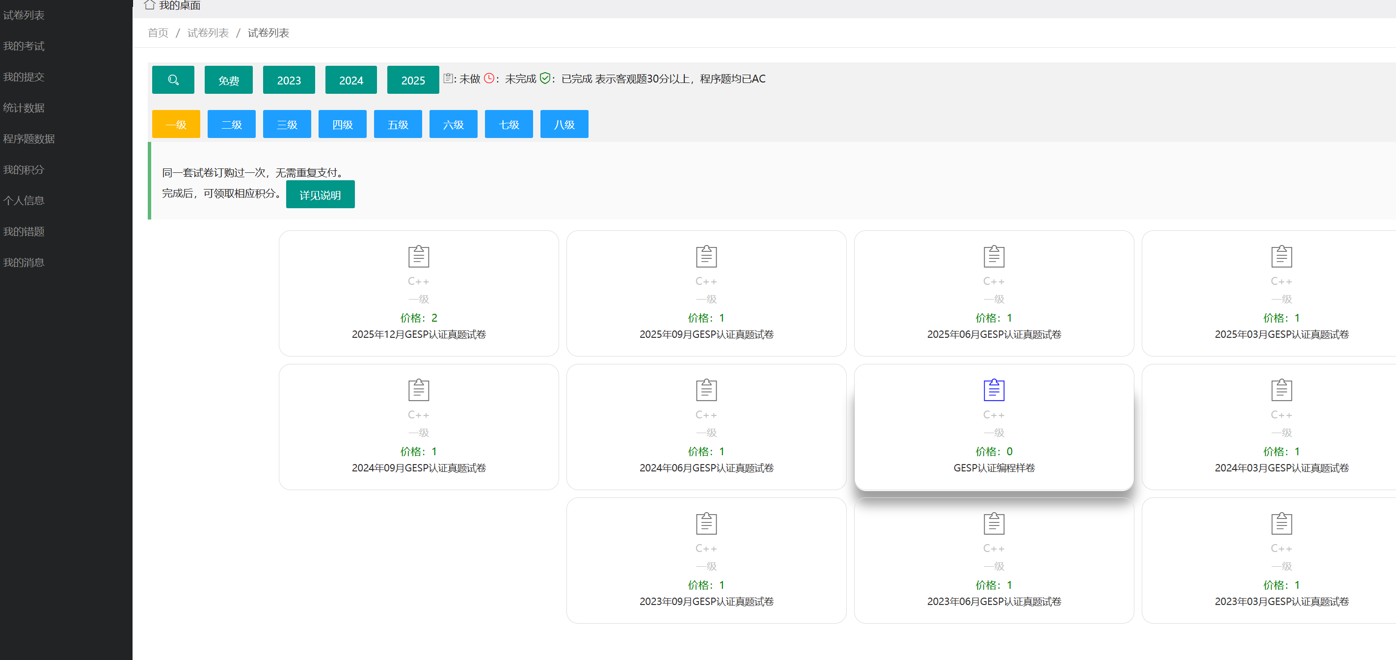Image resolution: width=1396 pixels, height=660 pixels.
Task: Select the 二级 level tab
Action: pos(231,124)
